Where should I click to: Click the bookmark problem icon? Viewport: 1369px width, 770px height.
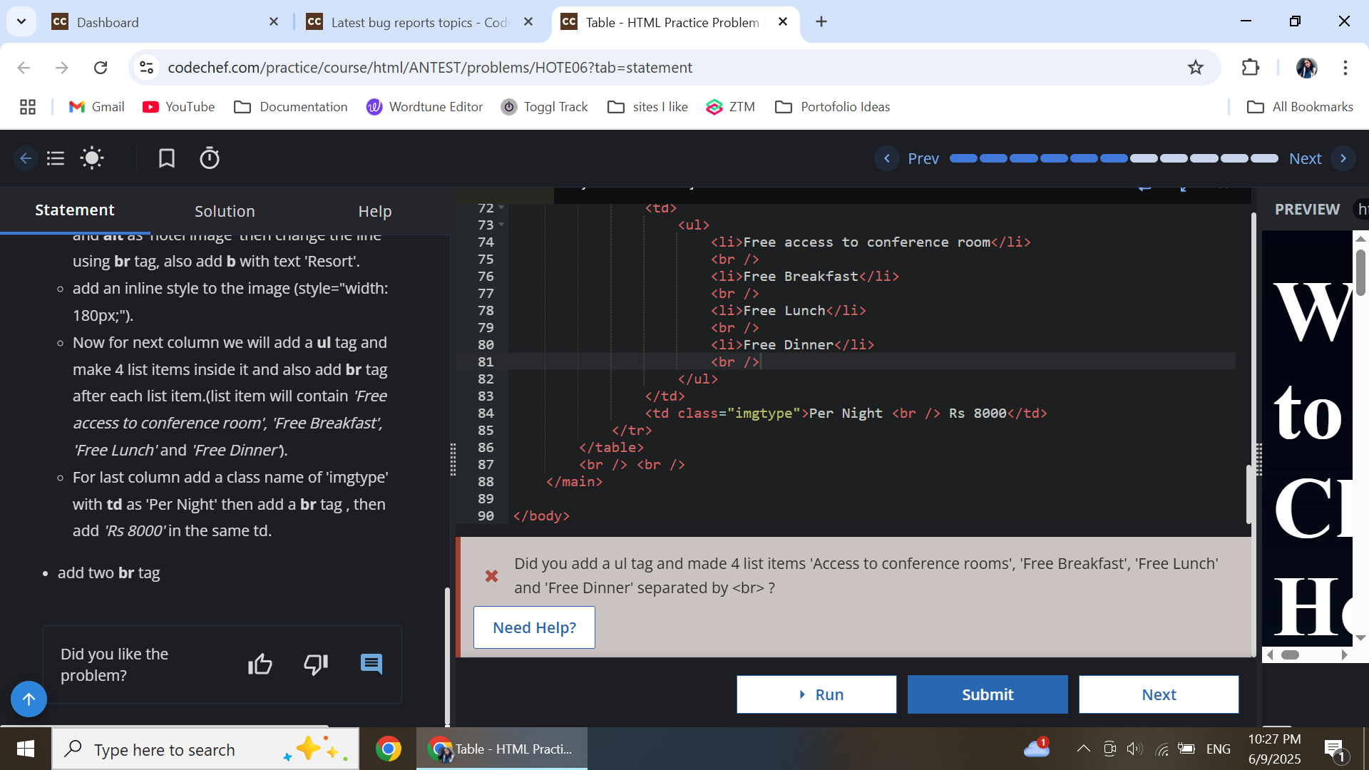pos(166,158)
